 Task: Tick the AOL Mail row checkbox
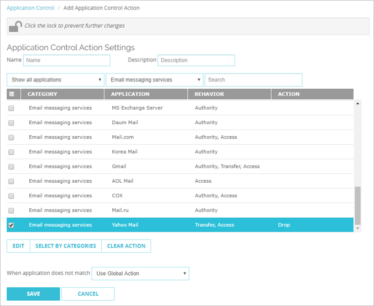point(11,181)
